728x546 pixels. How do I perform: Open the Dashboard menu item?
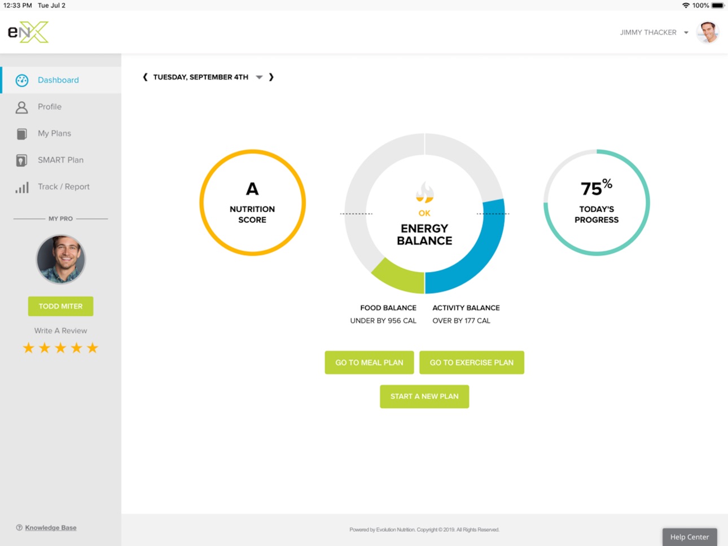tap(60, 80)
